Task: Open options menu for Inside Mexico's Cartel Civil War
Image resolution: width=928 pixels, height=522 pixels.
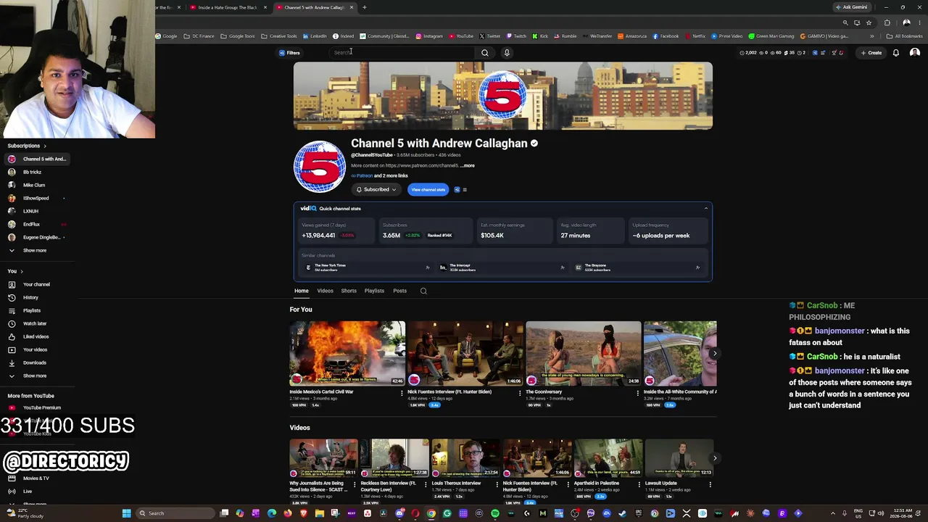Action: [402, 393]
